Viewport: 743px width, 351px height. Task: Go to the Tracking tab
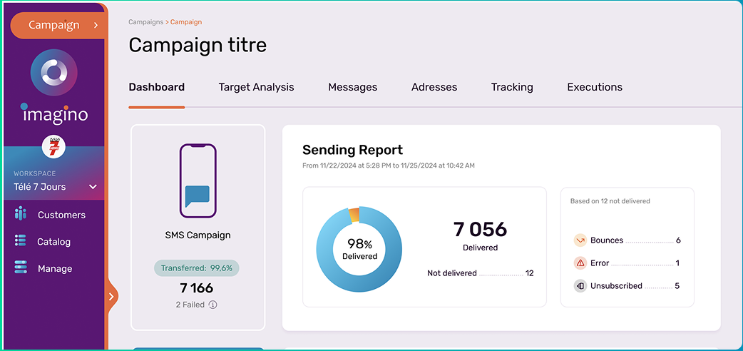(x=512, y=87)
